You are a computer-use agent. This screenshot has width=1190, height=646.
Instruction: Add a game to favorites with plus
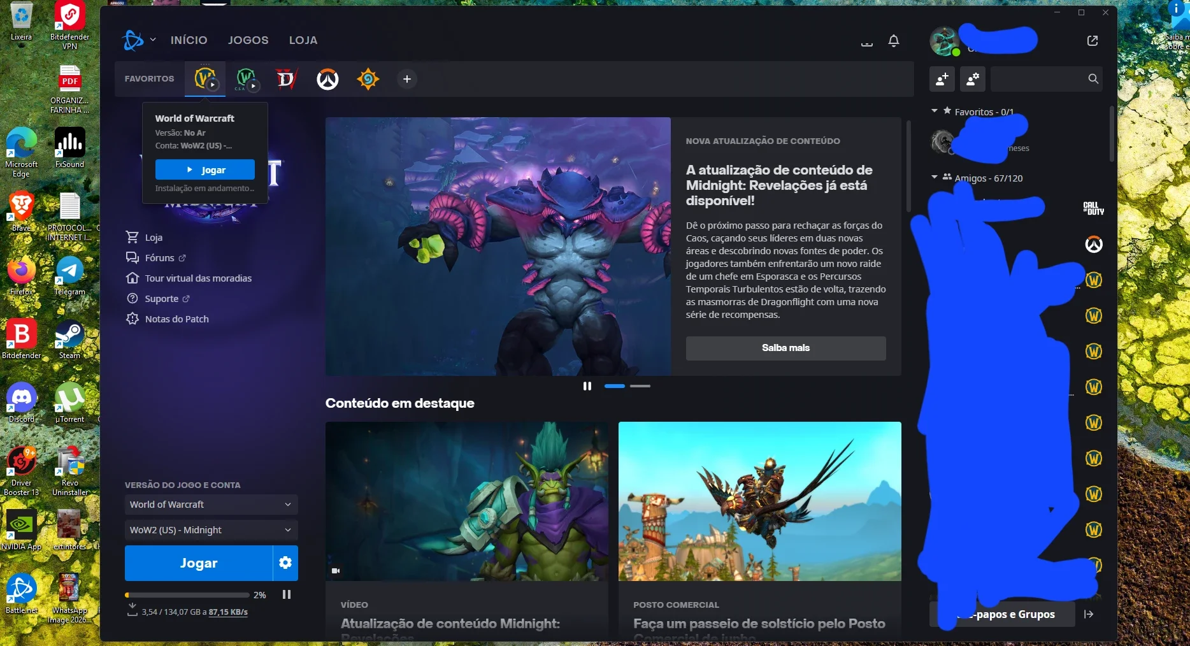click(x=407, y=79)
